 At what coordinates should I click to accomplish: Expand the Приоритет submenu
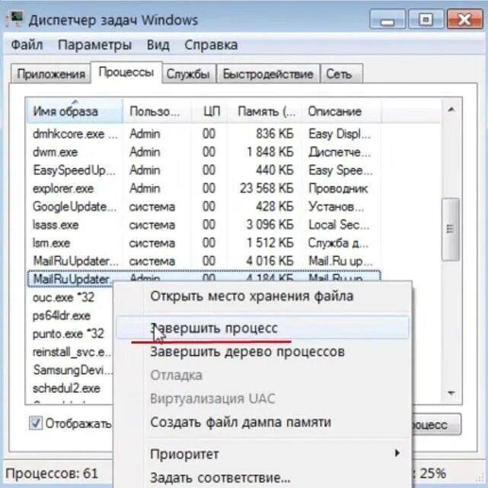(x=263, y=454)
